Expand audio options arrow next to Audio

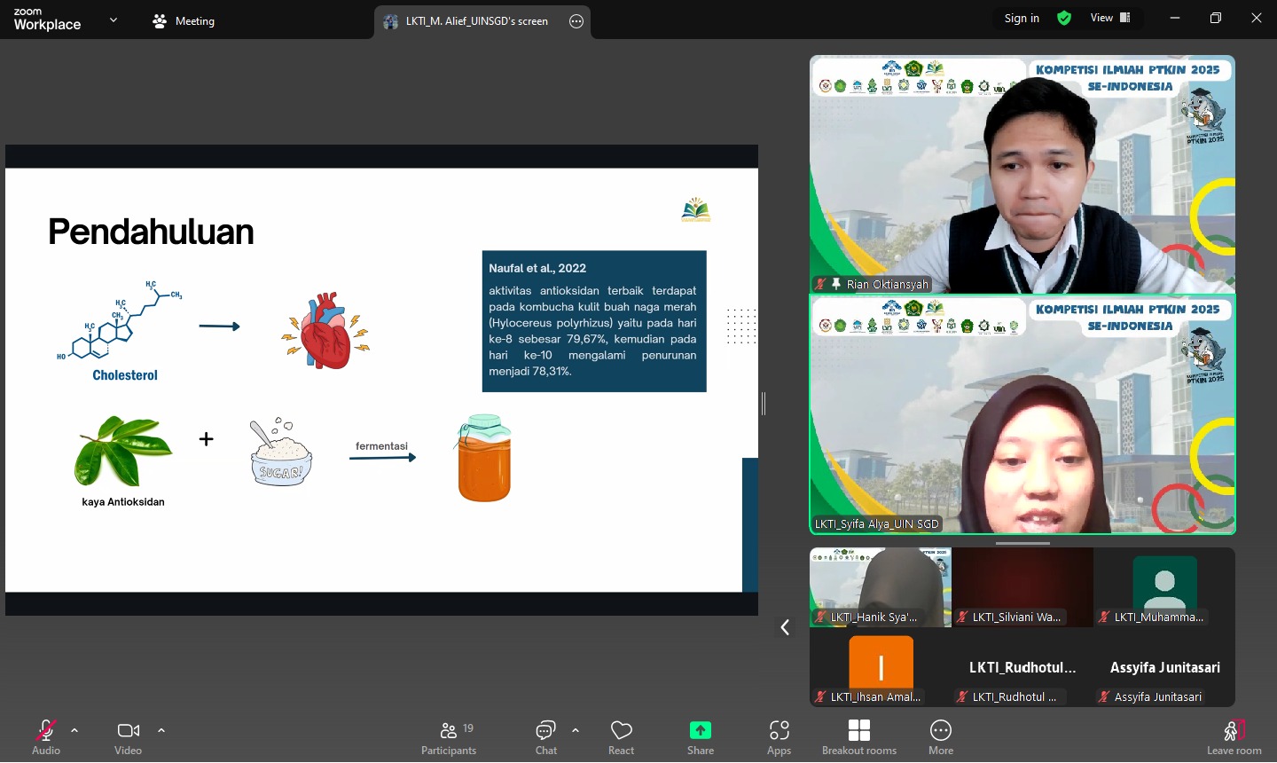(74, 730)
